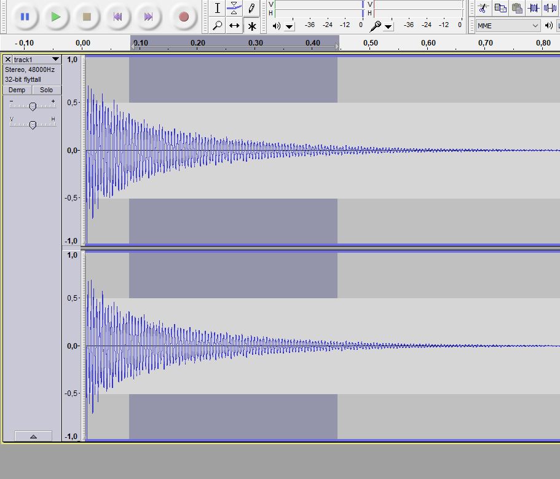Select the Draw pencil tool

pos(251,9)
